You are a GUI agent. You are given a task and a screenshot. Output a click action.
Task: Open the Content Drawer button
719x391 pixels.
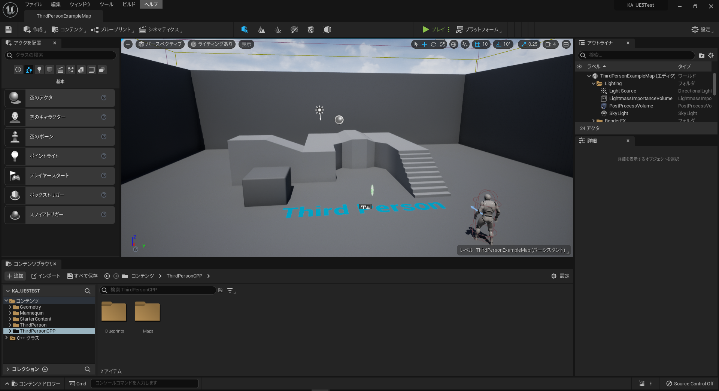coord(33,384)
